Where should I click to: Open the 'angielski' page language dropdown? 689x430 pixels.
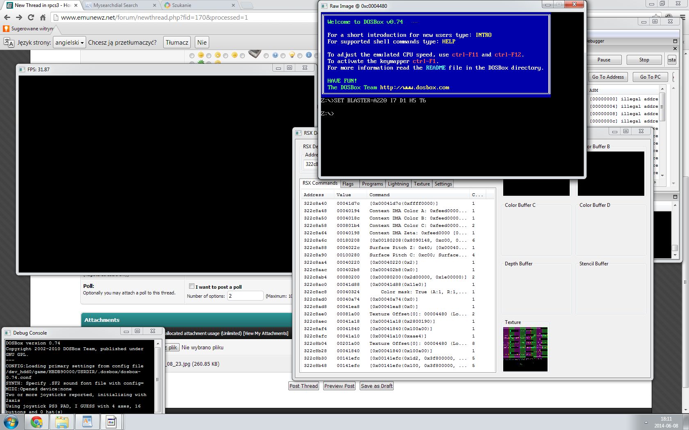point(69,43)
